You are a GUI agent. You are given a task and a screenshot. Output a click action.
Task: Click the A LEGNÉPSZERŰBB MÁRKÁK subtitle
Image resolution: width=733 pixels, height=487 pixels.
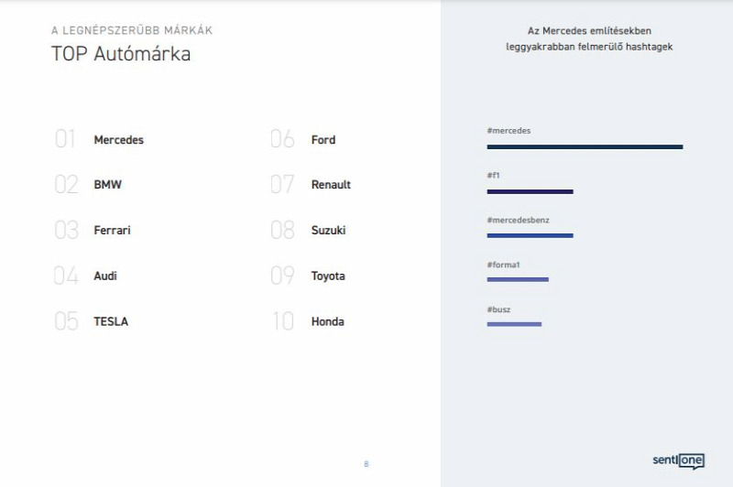click(x=132, y=30)
